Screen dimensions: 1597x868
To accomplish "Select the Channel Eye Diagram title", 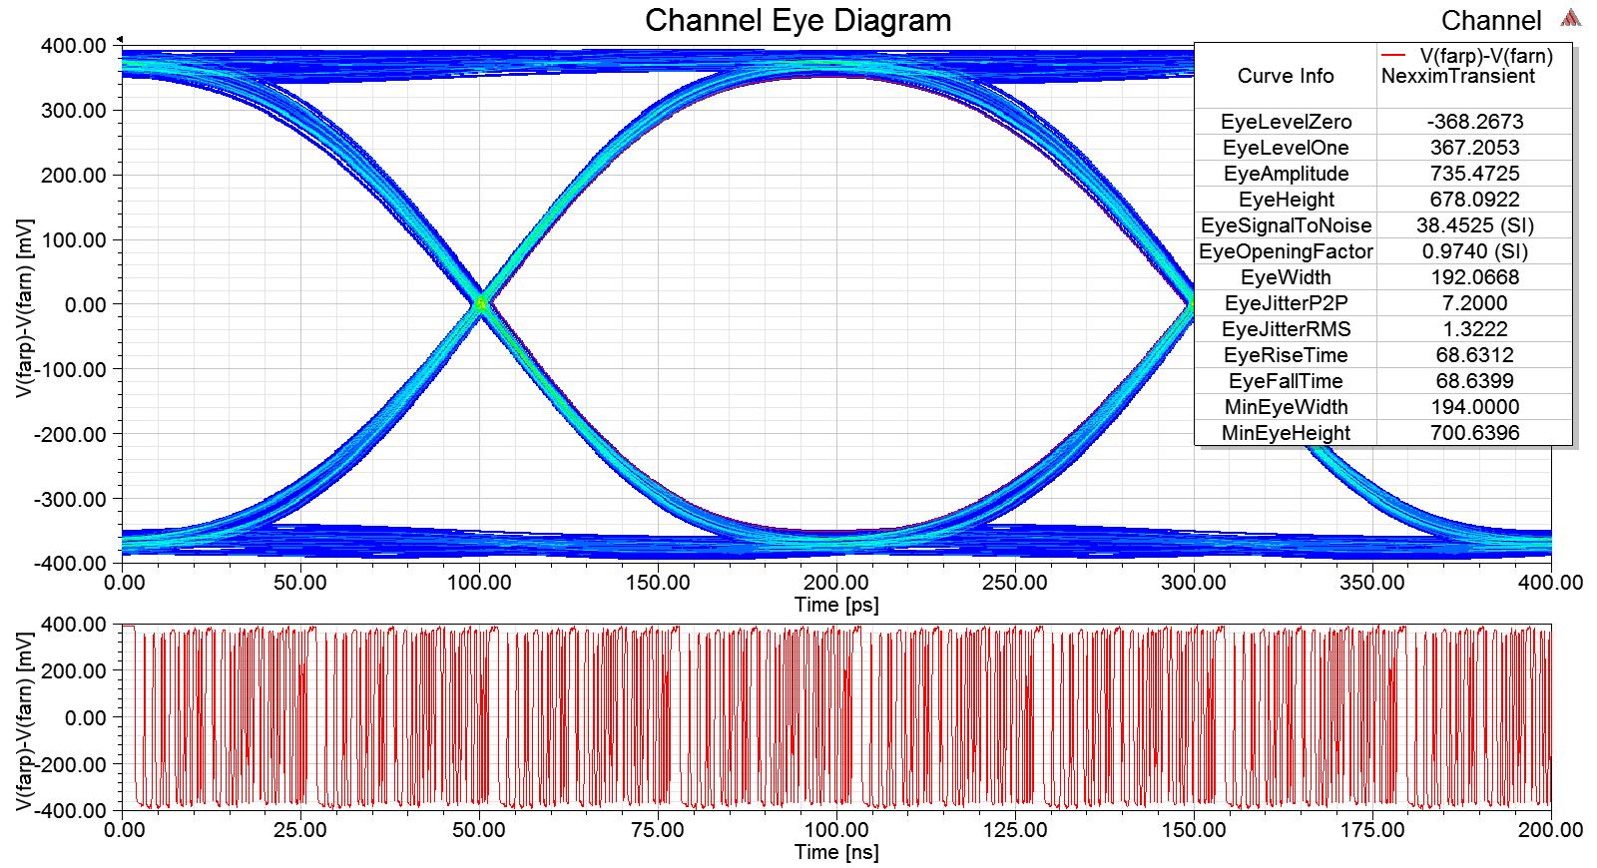I will pyautogui.click(x=798, y=20).
